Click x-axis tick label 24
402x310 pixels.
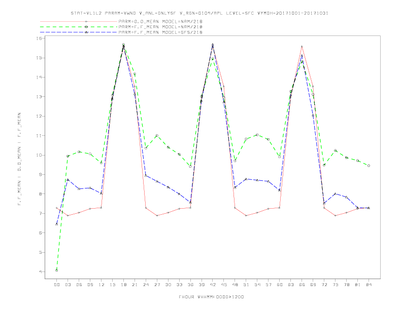pos(146,285)
